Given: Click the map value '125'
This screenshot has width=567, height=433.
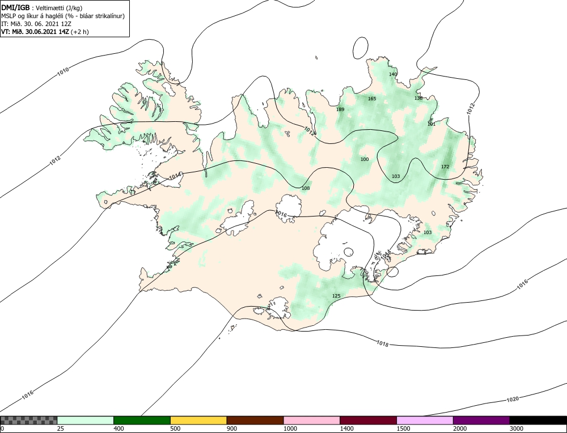Looking at the screenshot, I should click(x=336, y=296).
